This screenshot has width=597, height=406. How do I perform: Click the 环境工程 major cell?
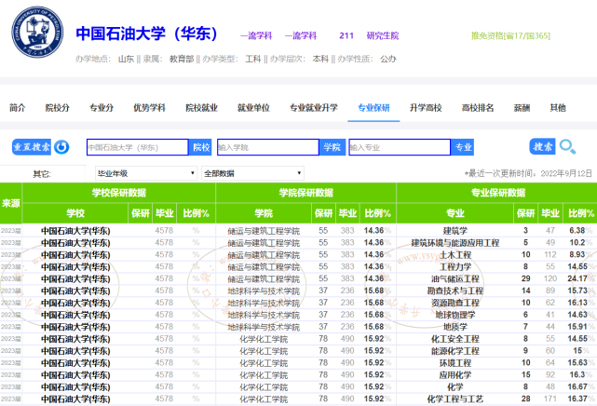click(x=455, y=363)
